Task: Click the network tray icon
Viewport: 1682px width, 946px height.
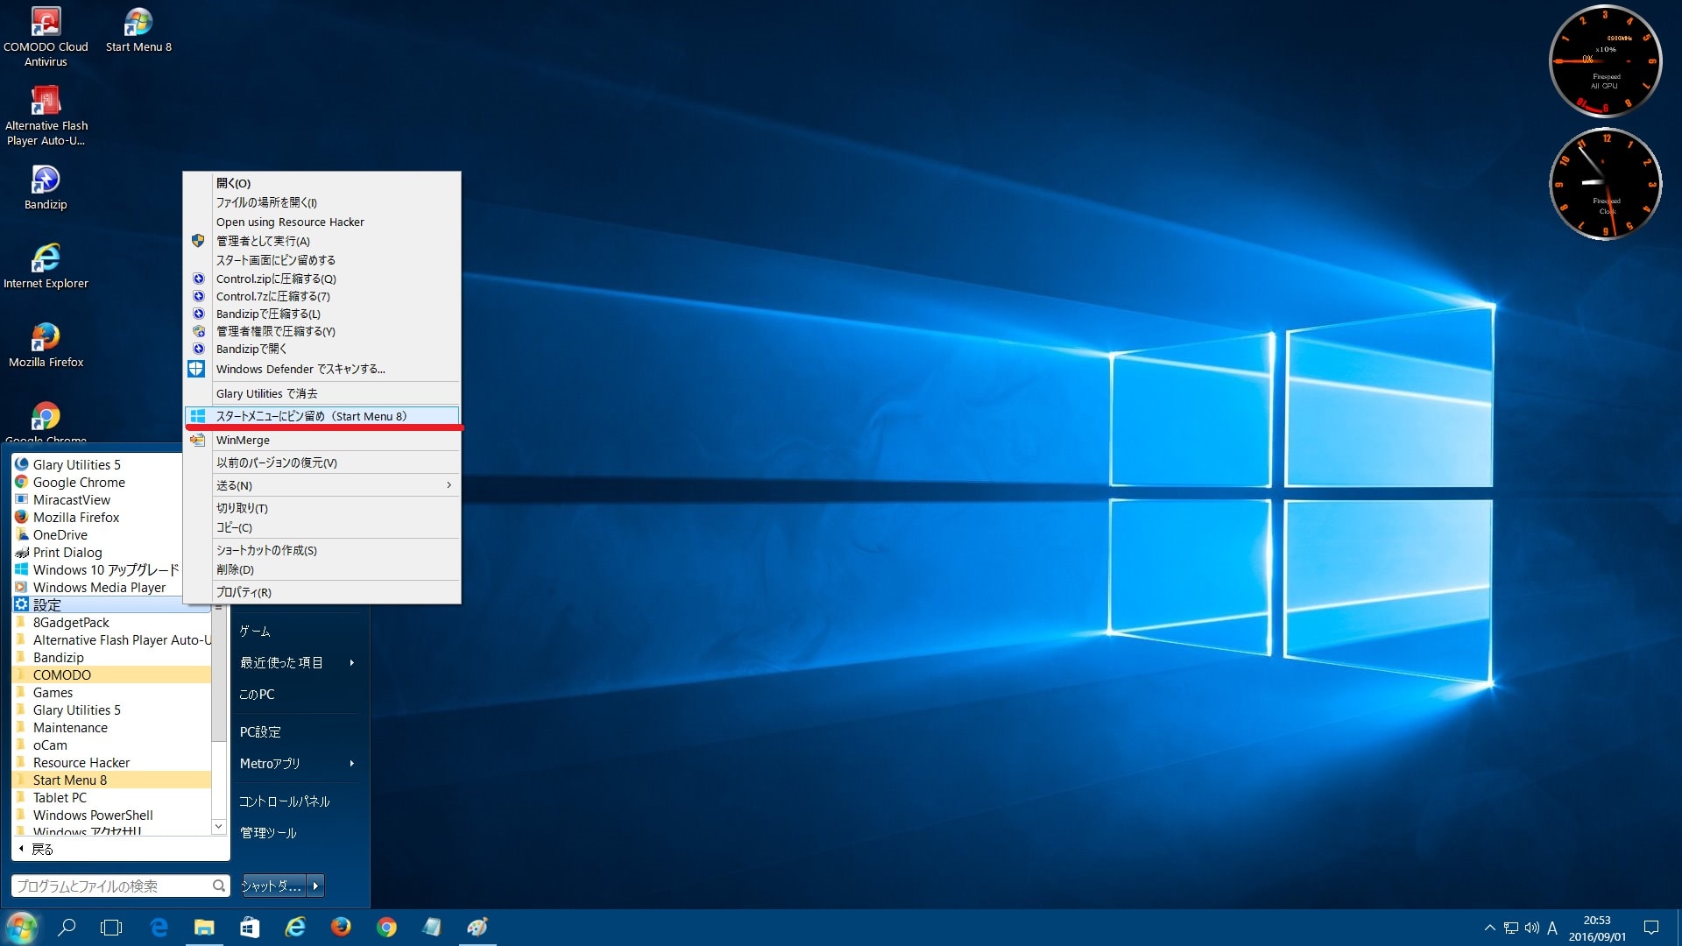Action: point(1511,928)
